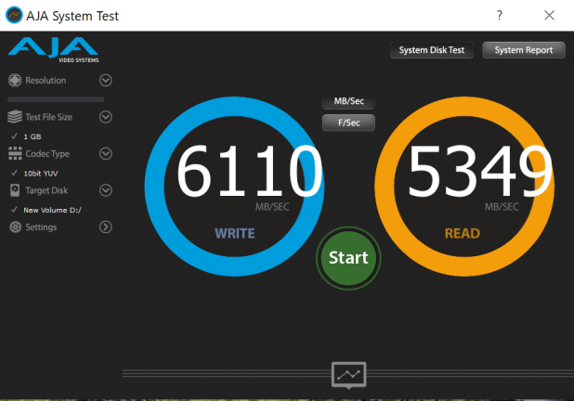Click the Test File Size stack icon
This screenshot has width=574, height=401.
15,117
